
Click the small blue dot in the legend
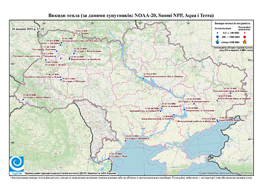(x=218, y=33)
